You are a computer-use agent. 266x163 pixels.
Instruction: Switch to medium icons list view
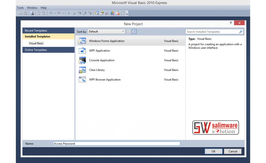(134, 32)
